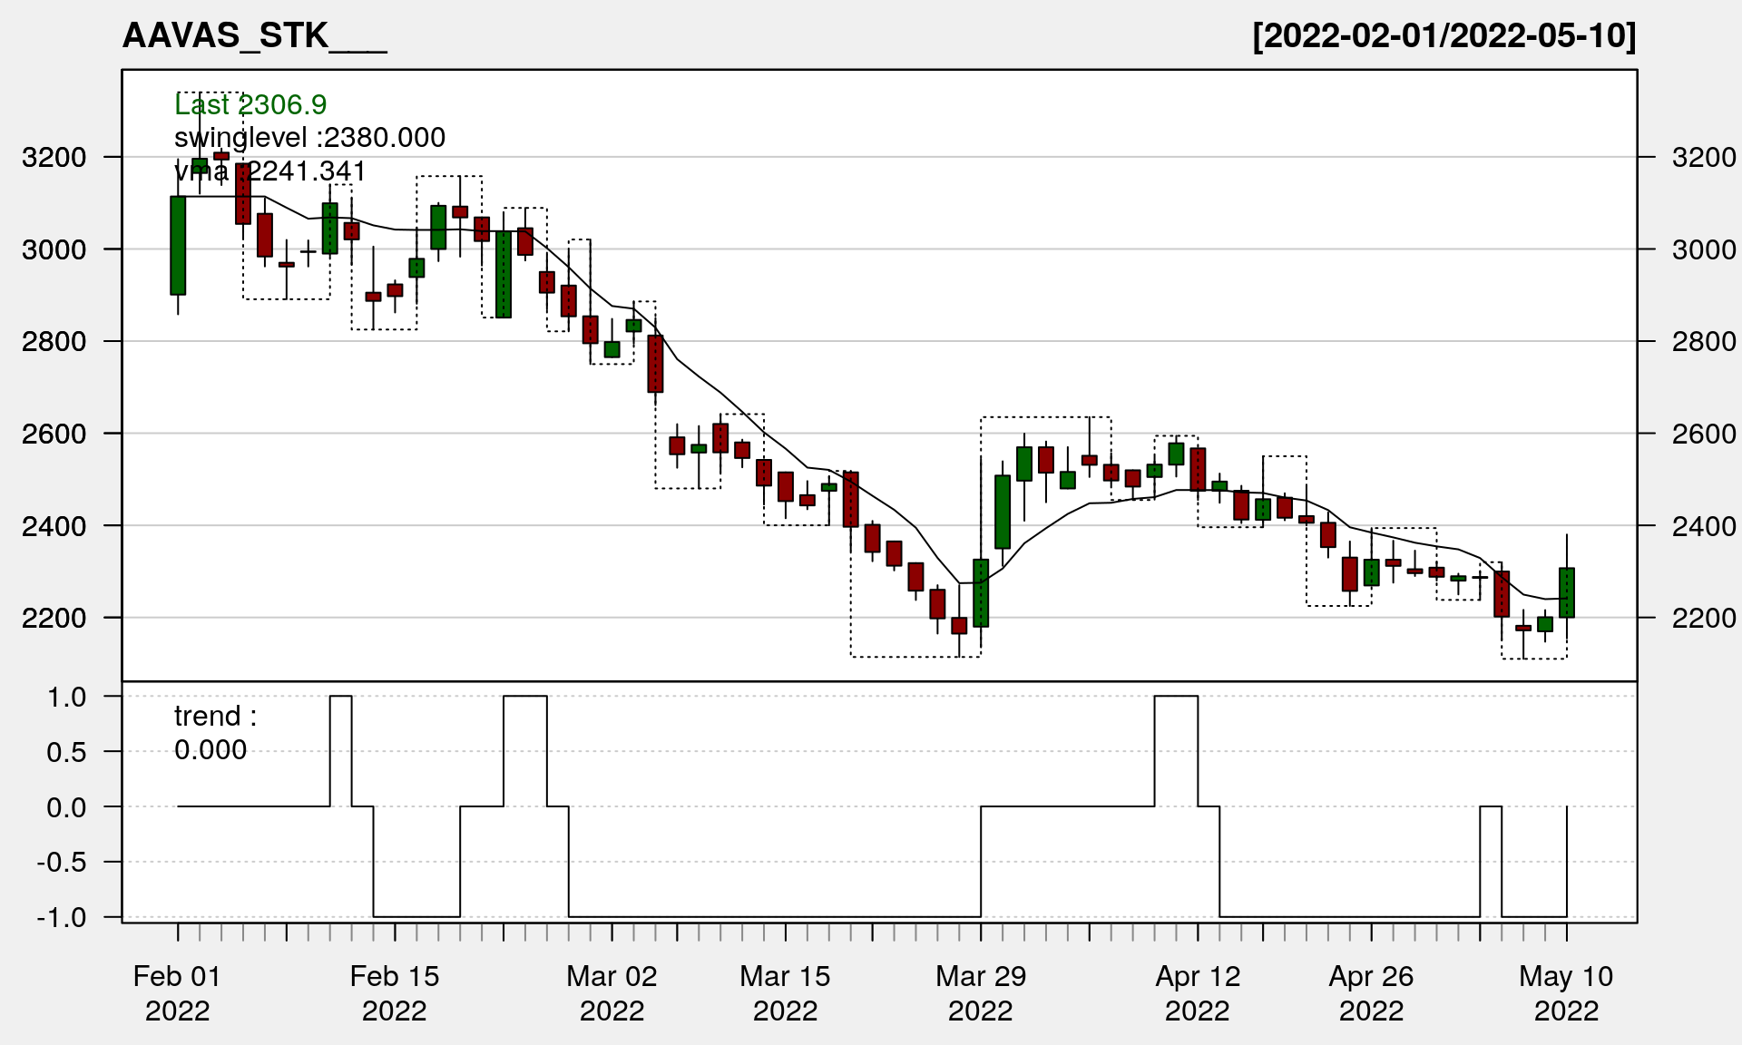Click the AAVAS_STK chart title
Viewport: 1742px width, 1045px height.
(254, 36)
